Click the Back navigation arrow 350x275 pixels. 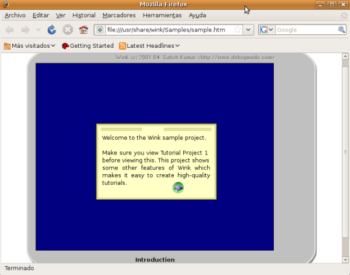click(x=10, y=30)
